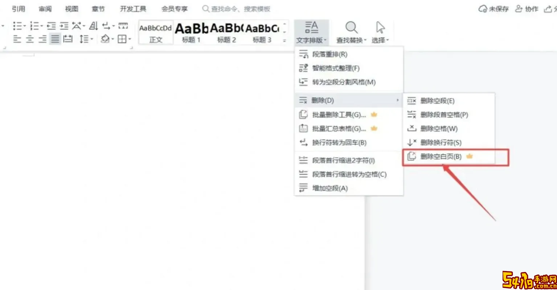Open the 章节 sections tab

pyautogui.click(x=98, y=9)
